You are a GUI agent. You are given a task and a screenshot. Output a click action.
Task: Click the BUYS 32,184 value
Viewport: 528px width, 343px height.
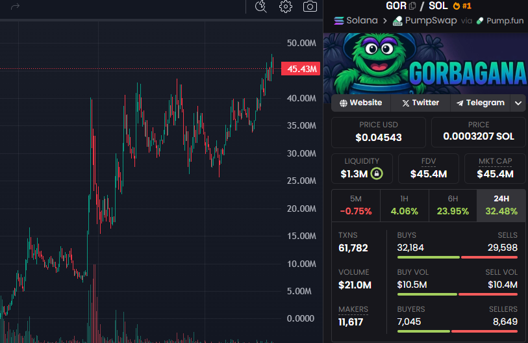[x=410, y=248]
